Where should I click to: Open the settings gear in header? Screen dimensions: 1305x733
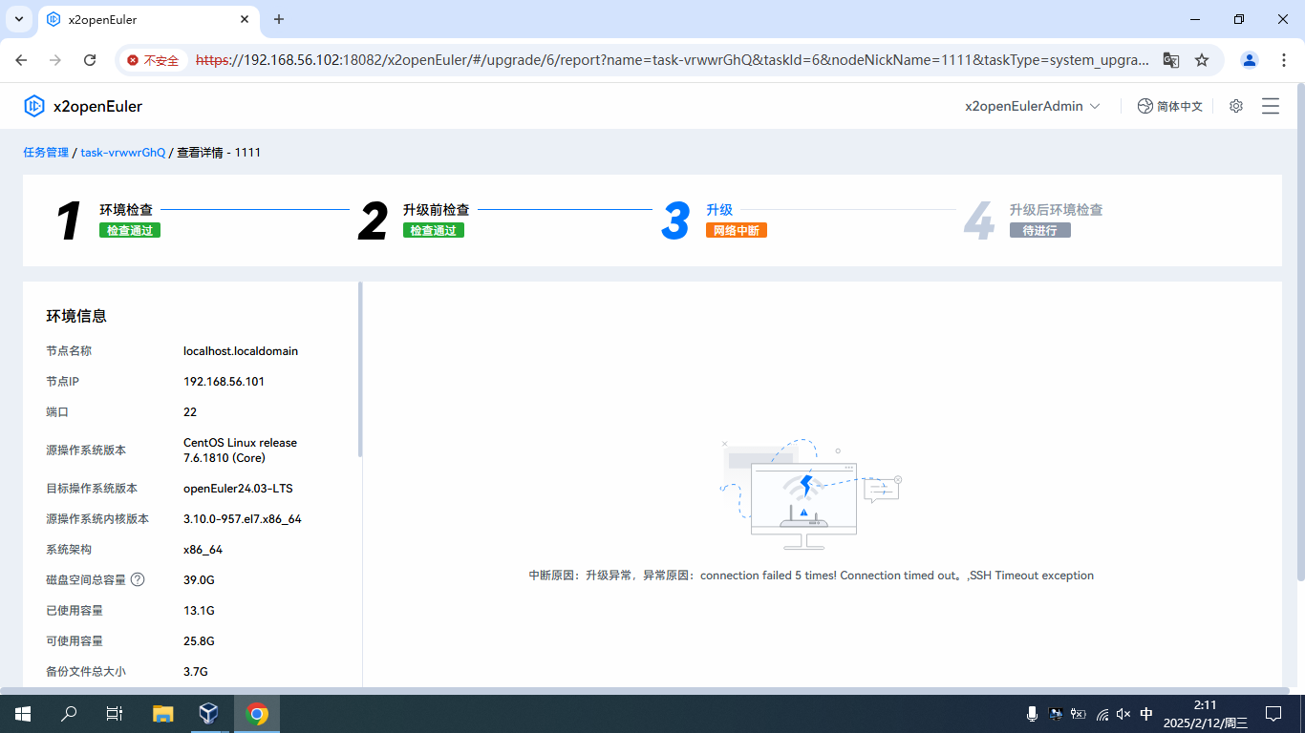tap(1236, 106)
